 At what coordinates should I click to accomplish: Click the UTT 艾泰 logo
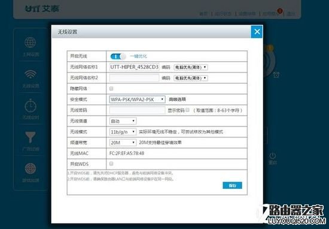[x=42, y=8]
